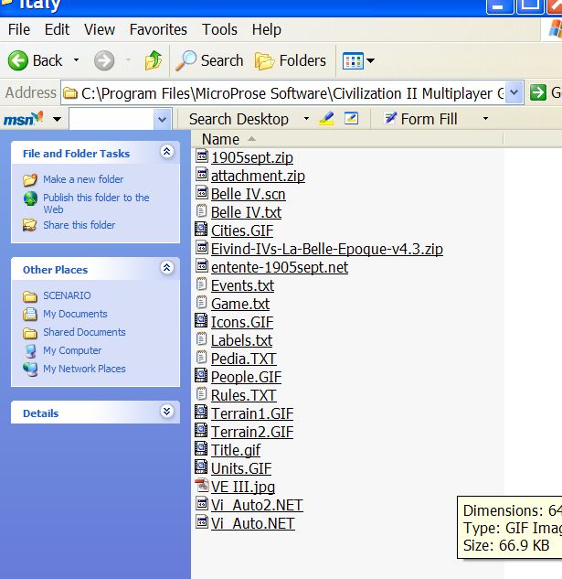Click the highlighter icon in MSN toolbar

[326, 119]
